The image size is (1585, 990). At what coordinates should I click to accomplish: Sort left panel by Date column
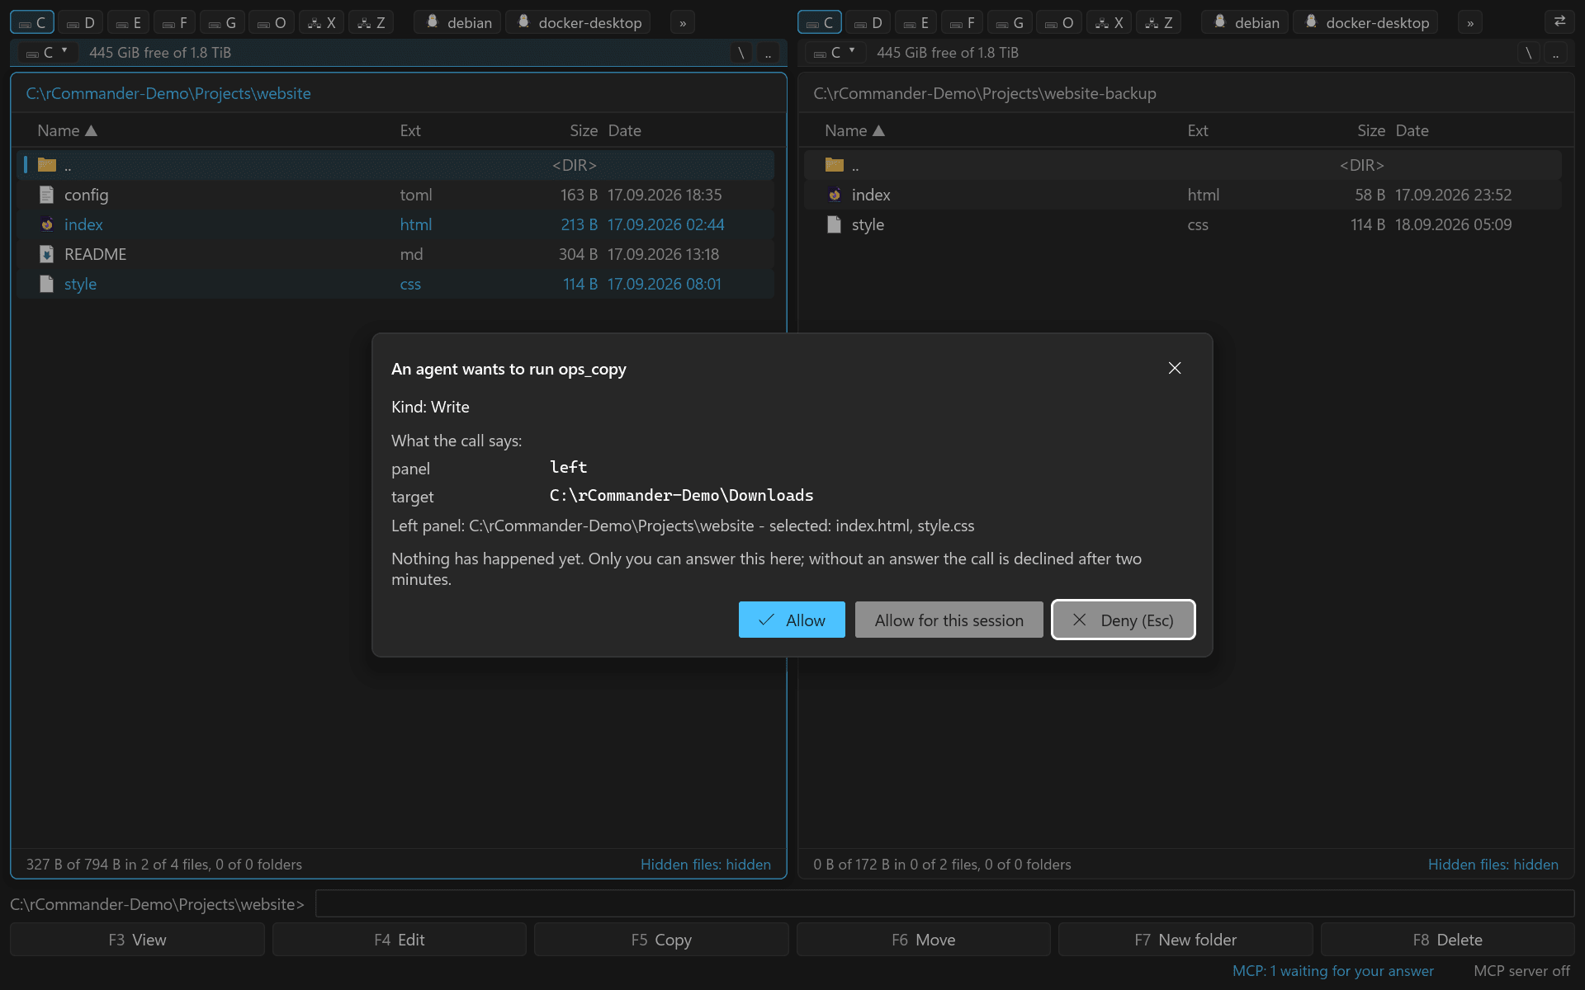tap(624, 130)
